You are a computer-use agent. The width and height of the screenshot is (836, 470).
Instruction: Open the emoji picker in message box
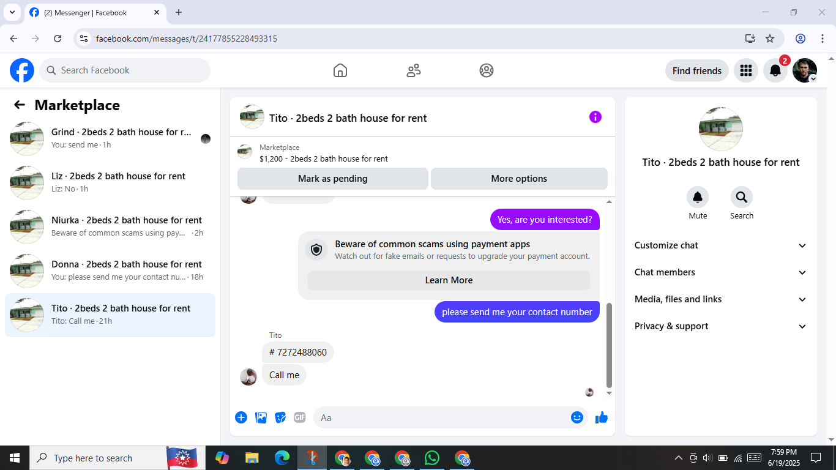pyautogui.click(x=577, y=417)
